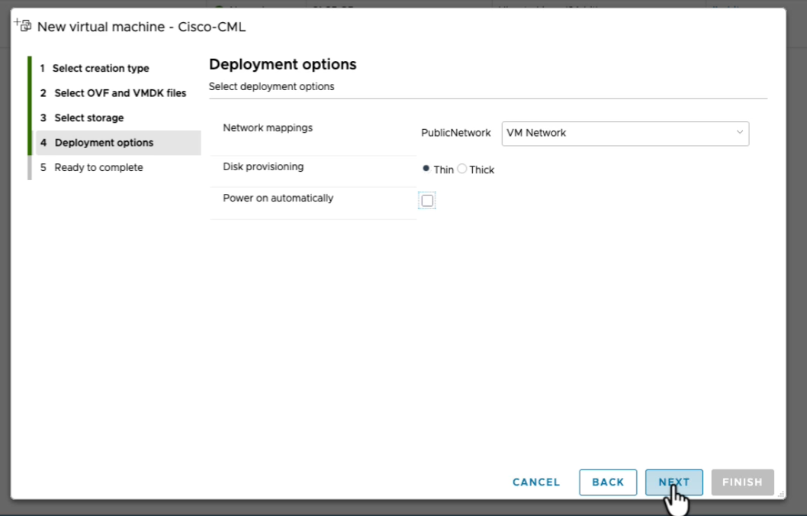Enable Power on automatically checkbox
Screen dimensions: 807x516
point(427,200)
